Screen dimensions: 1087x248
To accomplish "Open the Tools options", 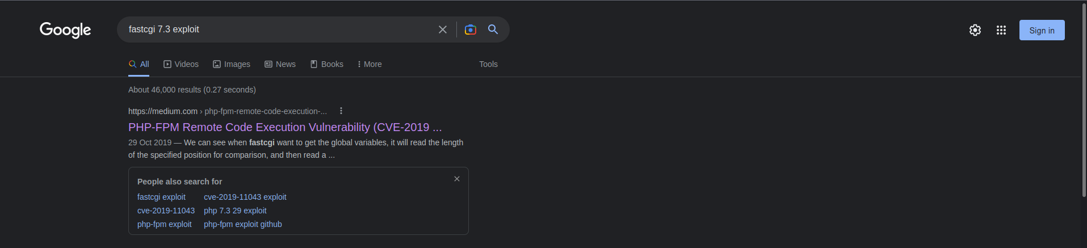I will pyautogui.click(x=488, y=64).
